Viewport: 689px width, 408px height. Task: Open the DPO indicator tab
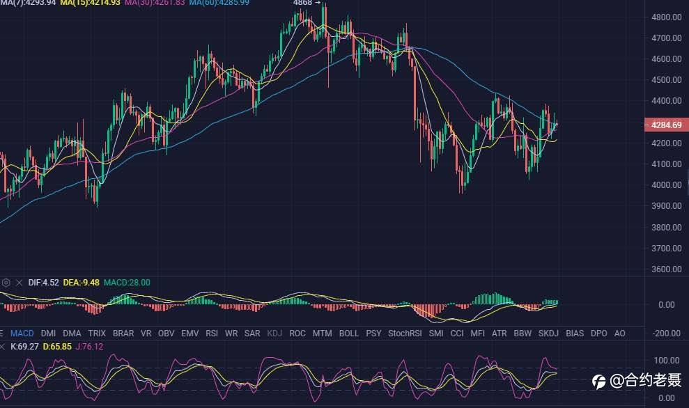(x=599, y=334)
